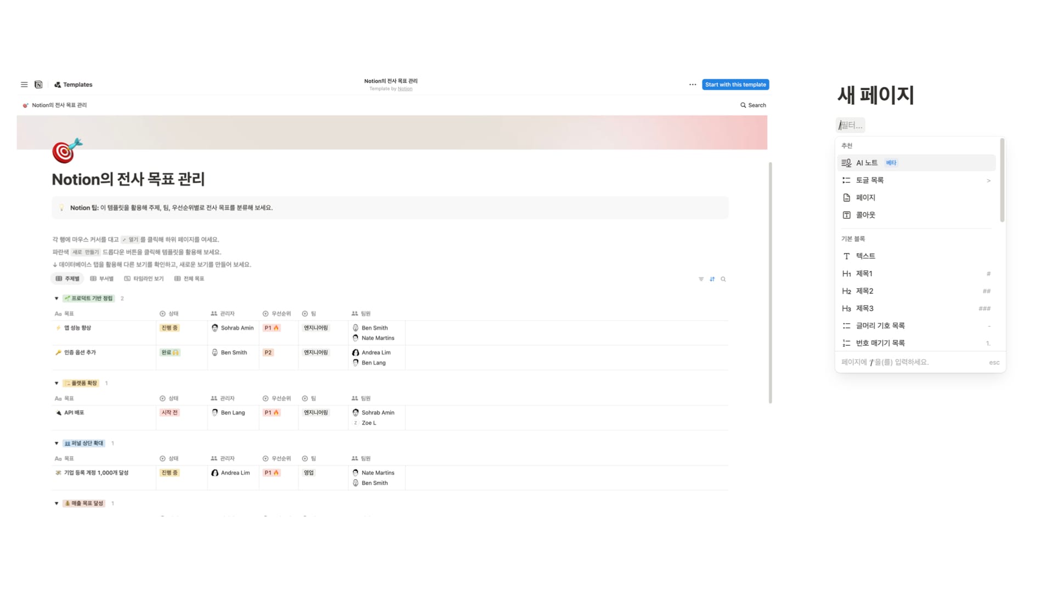The height and width of the screenshot is (592, 1053).
Task: Click Andrea Lim in the 관리자 column
Action: click(230, 473)
